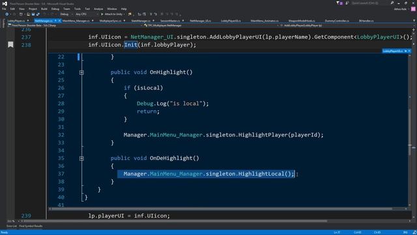The image size is (417, 235).
Task: Open the View menu
Action: tap(22, 8)
